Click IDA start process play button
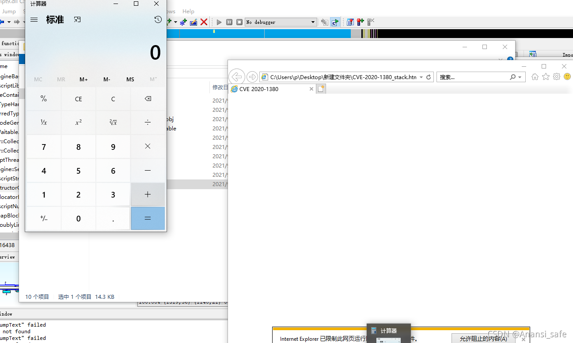The height and width of the screenshot is (343, 573). click(x=219, y=22)
